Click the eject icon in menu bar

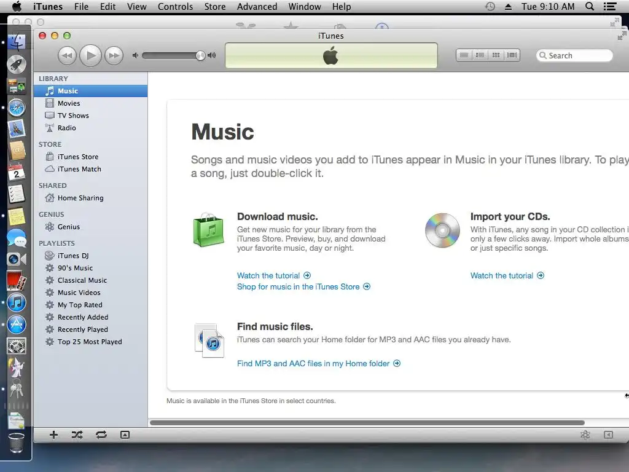tap(508, 6)
